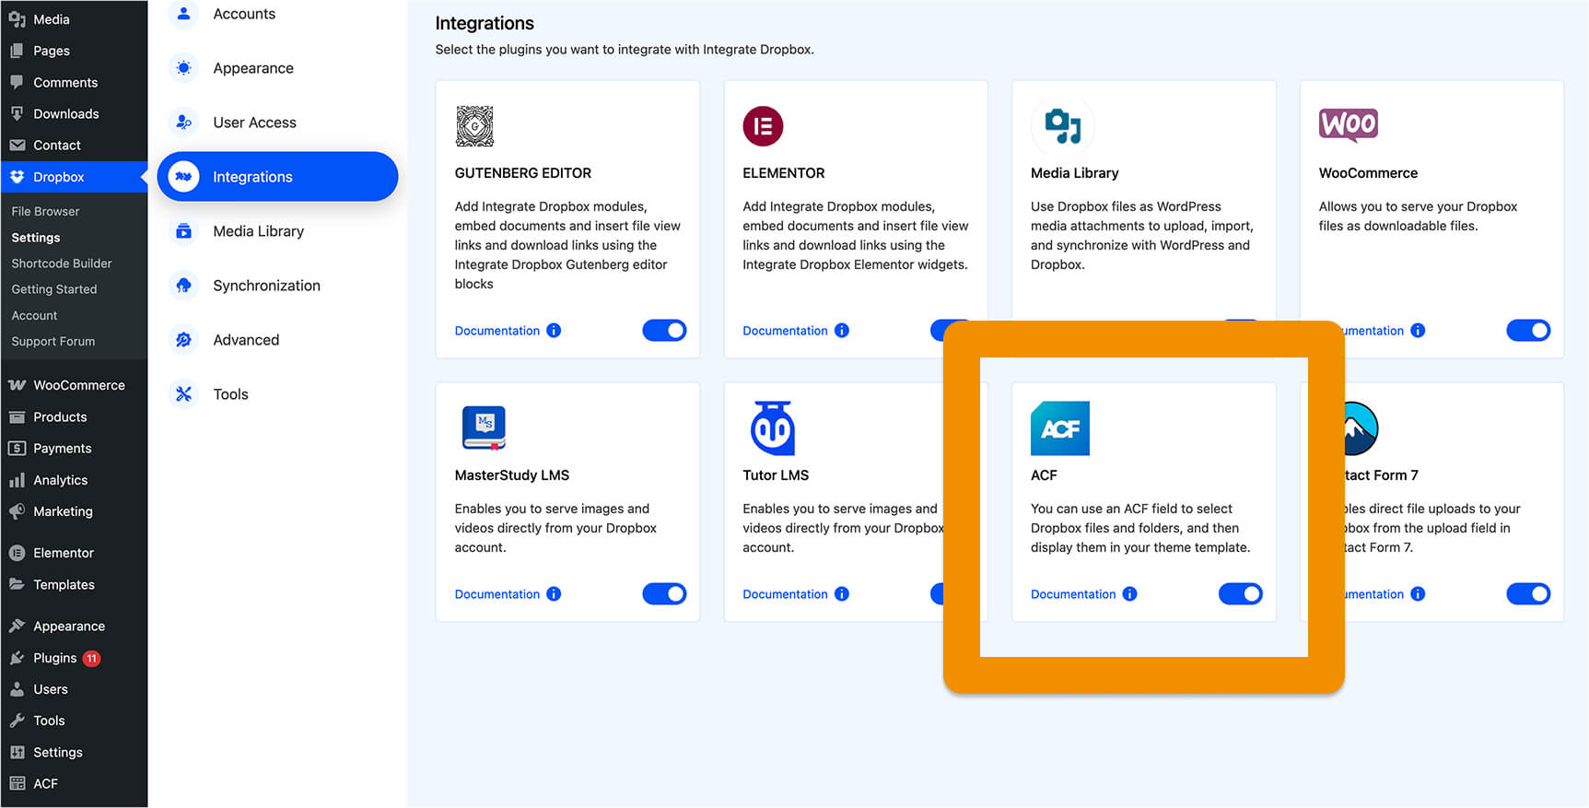Screen dimensions: 1589x808
Task: Click the ACF card logo
Action: coord(1060,428)
